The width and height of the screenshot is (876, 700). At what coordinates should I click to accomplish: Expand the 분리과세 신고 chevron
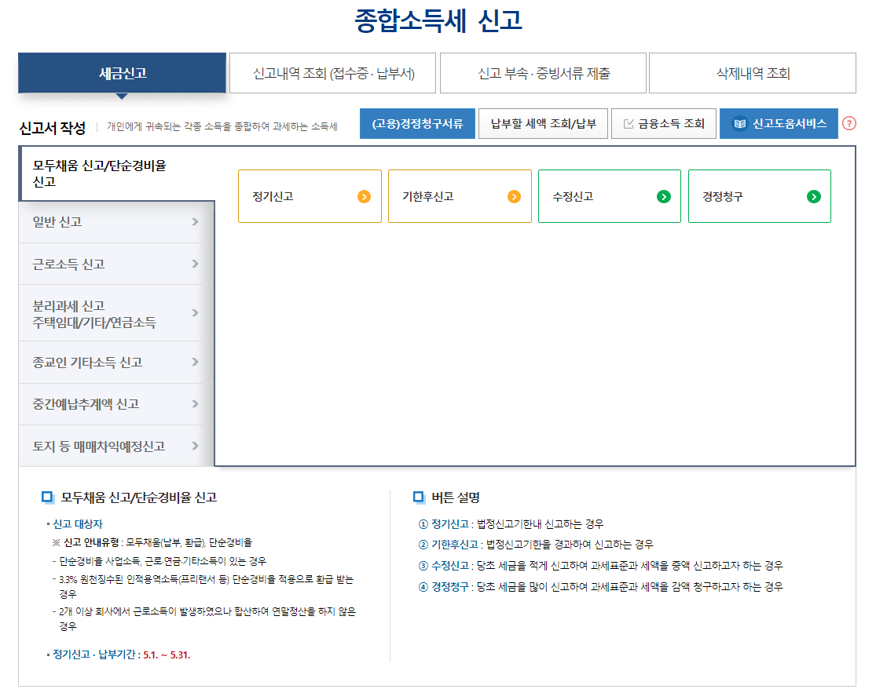click(195, 312)
